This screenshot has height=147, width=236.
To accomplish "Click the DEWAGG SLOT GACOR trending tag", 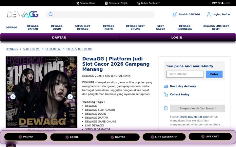I will point(100,110).
